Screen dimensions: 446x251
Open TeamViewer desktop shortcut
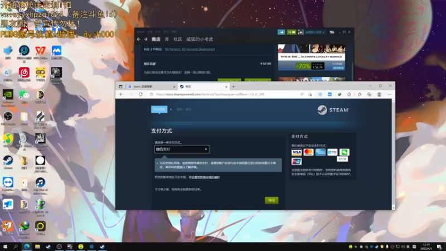(x=8, y=184)
